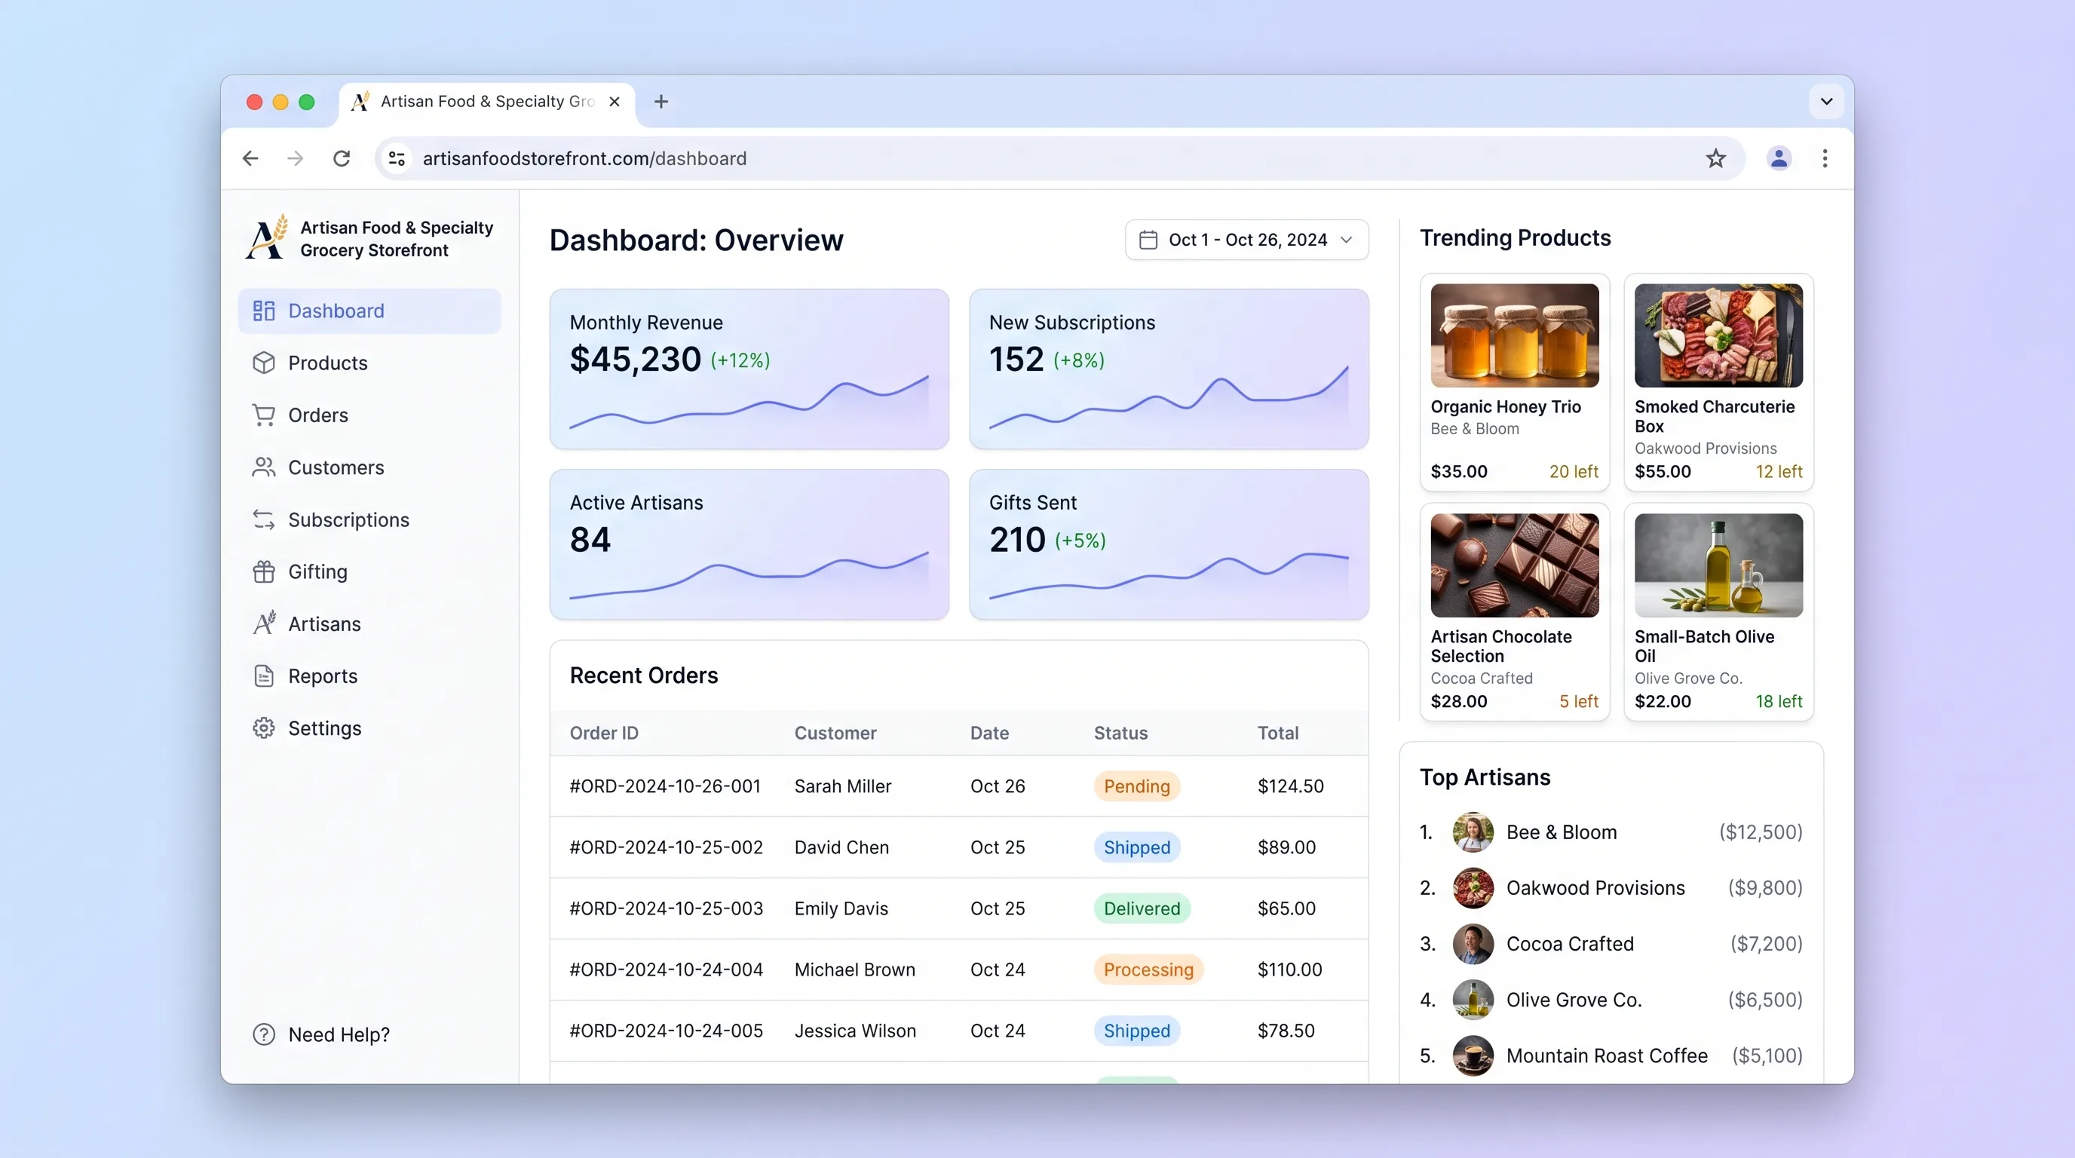Click Shipped badge for David Chen order
The image size is (2075, 1158).
tap(1136, 847)
